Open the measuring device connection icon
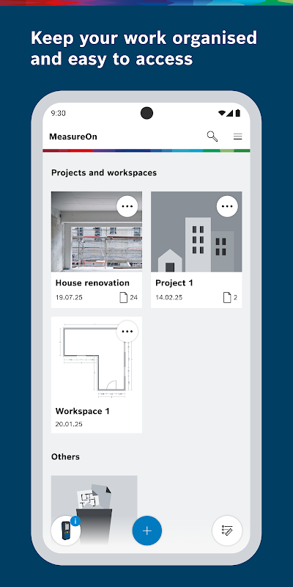Screen dimensions: 293x587 (66, 531)
